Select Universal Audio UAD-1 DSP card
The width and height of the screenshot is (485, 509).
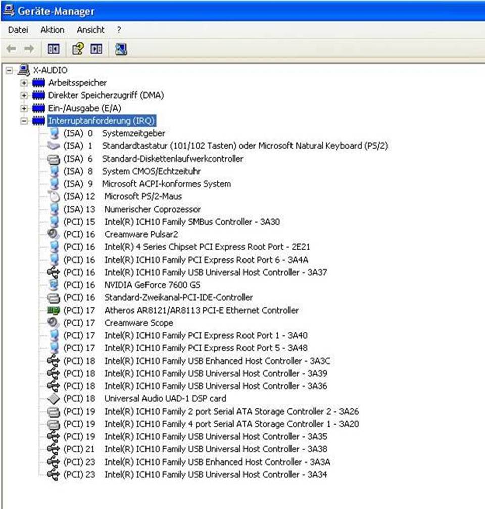pyautogui.click(x=144, y=398)
